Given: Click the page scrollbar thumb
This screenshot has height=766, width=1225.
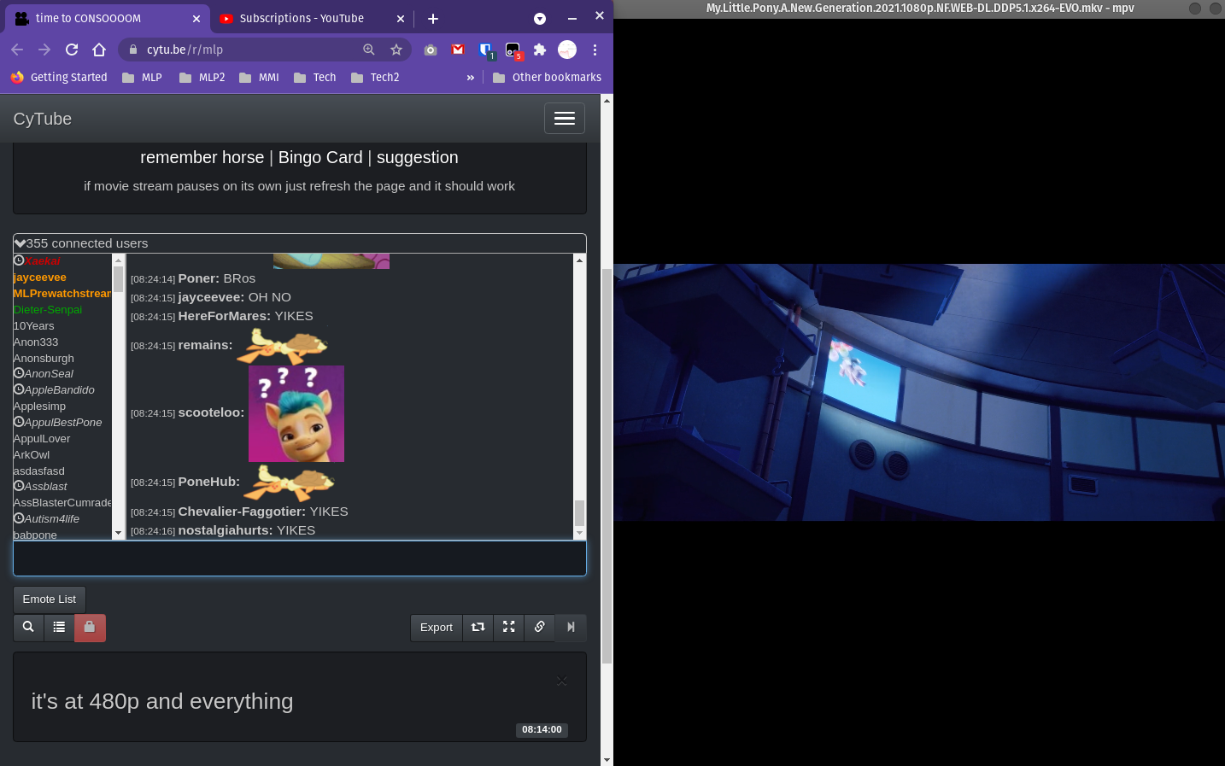Looking at the screenshot, I should [x=607, y=465].
